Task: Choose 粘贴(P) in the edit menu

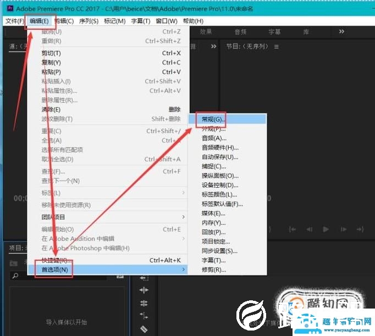Action: 108,72
